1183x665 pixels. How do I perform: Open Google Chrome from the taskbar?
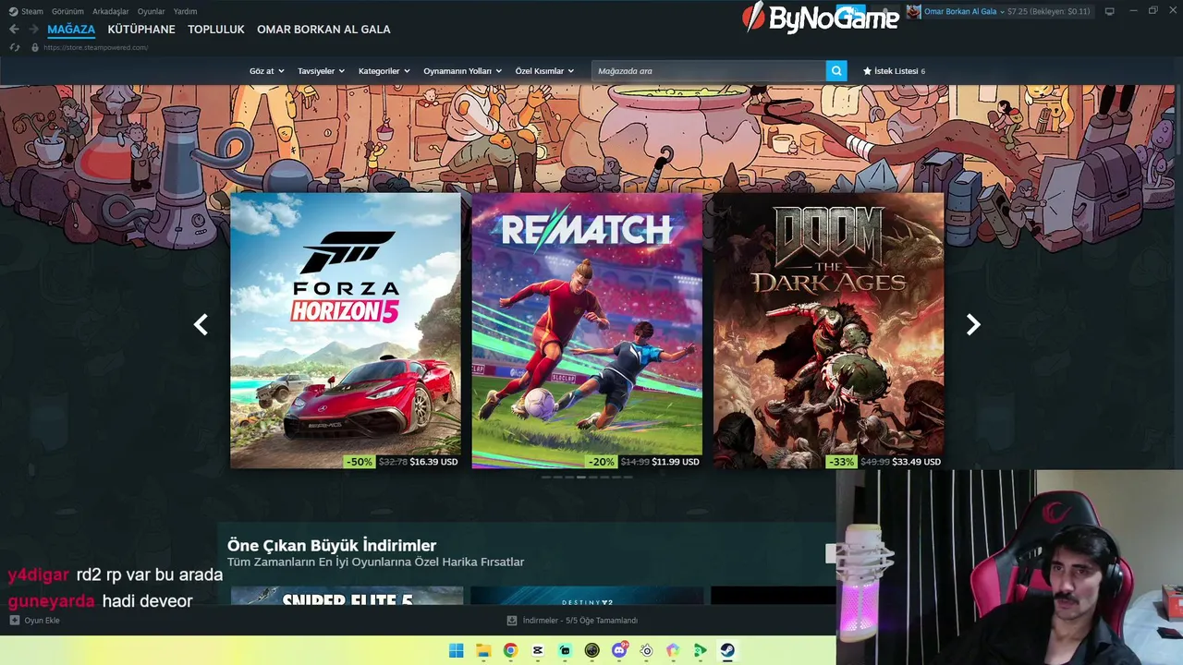510,650
